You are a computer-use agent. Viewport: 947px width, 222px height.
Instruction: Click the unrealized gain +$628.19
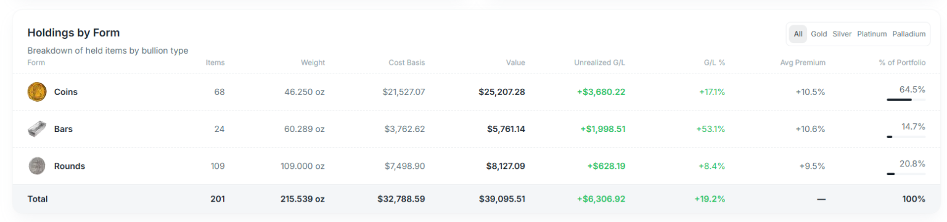click(x=606, y=166)
